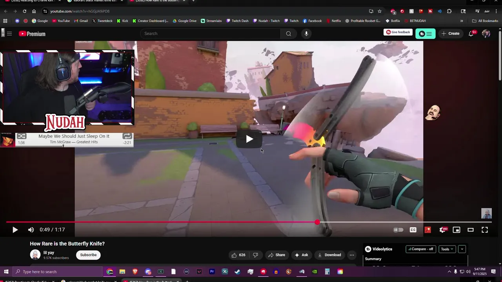Click the Give feedback button
Viewport: 502px width, 282px height.
pyautogui.click(x=398, y=32)
